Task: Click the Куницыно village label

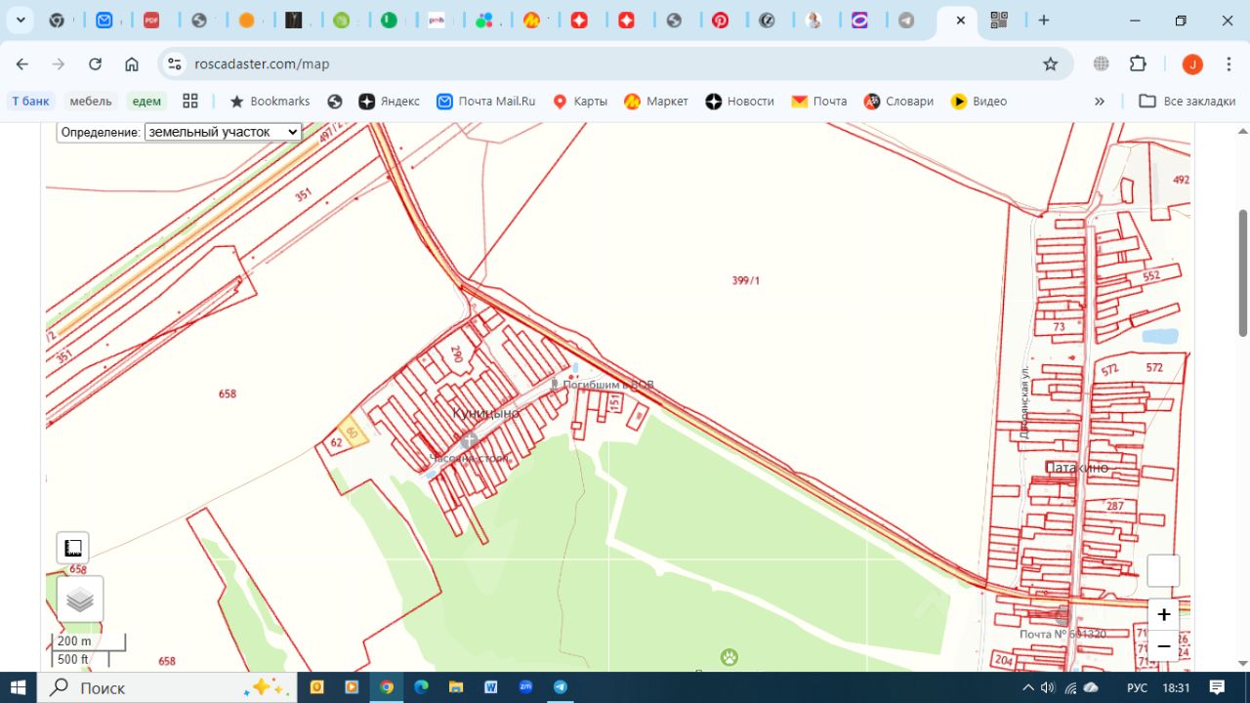Action: click(x=485, y=414)
